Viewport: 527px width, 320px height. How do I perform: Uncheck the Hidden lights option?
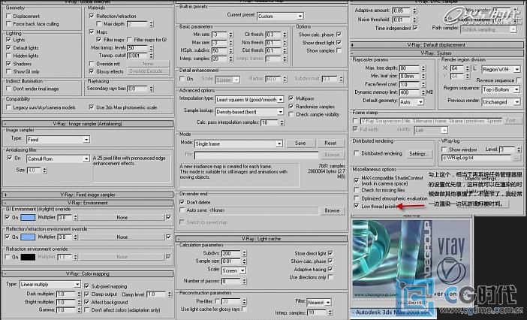coord(9,56)
